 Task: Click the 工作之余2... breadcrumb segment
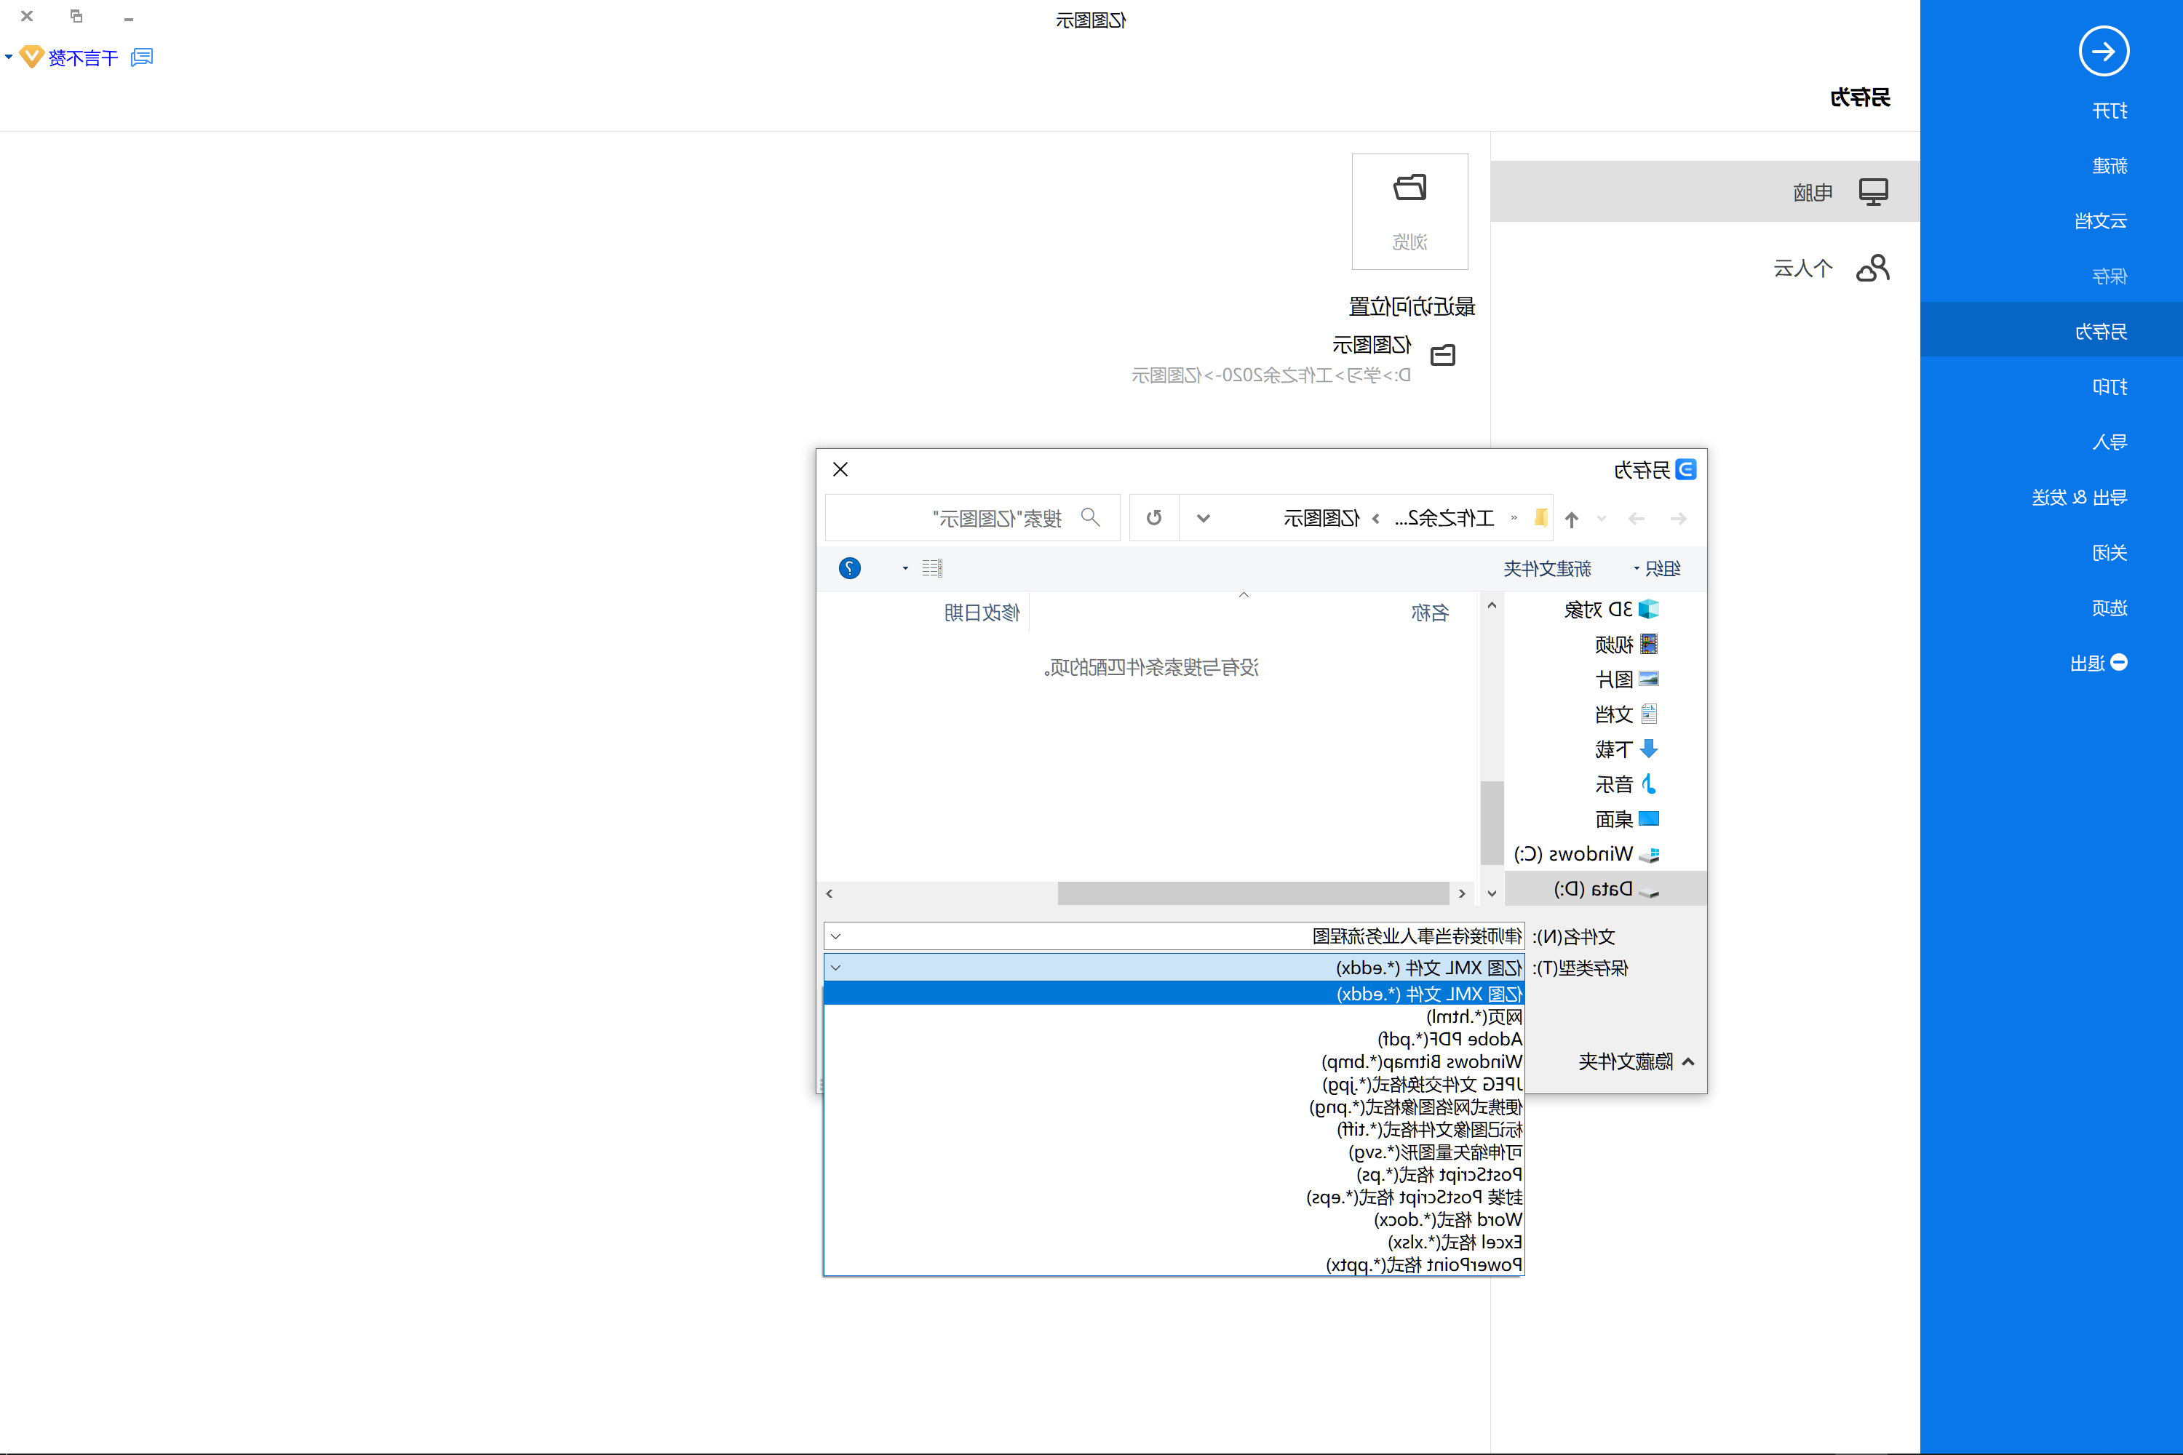pos(1443,518)
